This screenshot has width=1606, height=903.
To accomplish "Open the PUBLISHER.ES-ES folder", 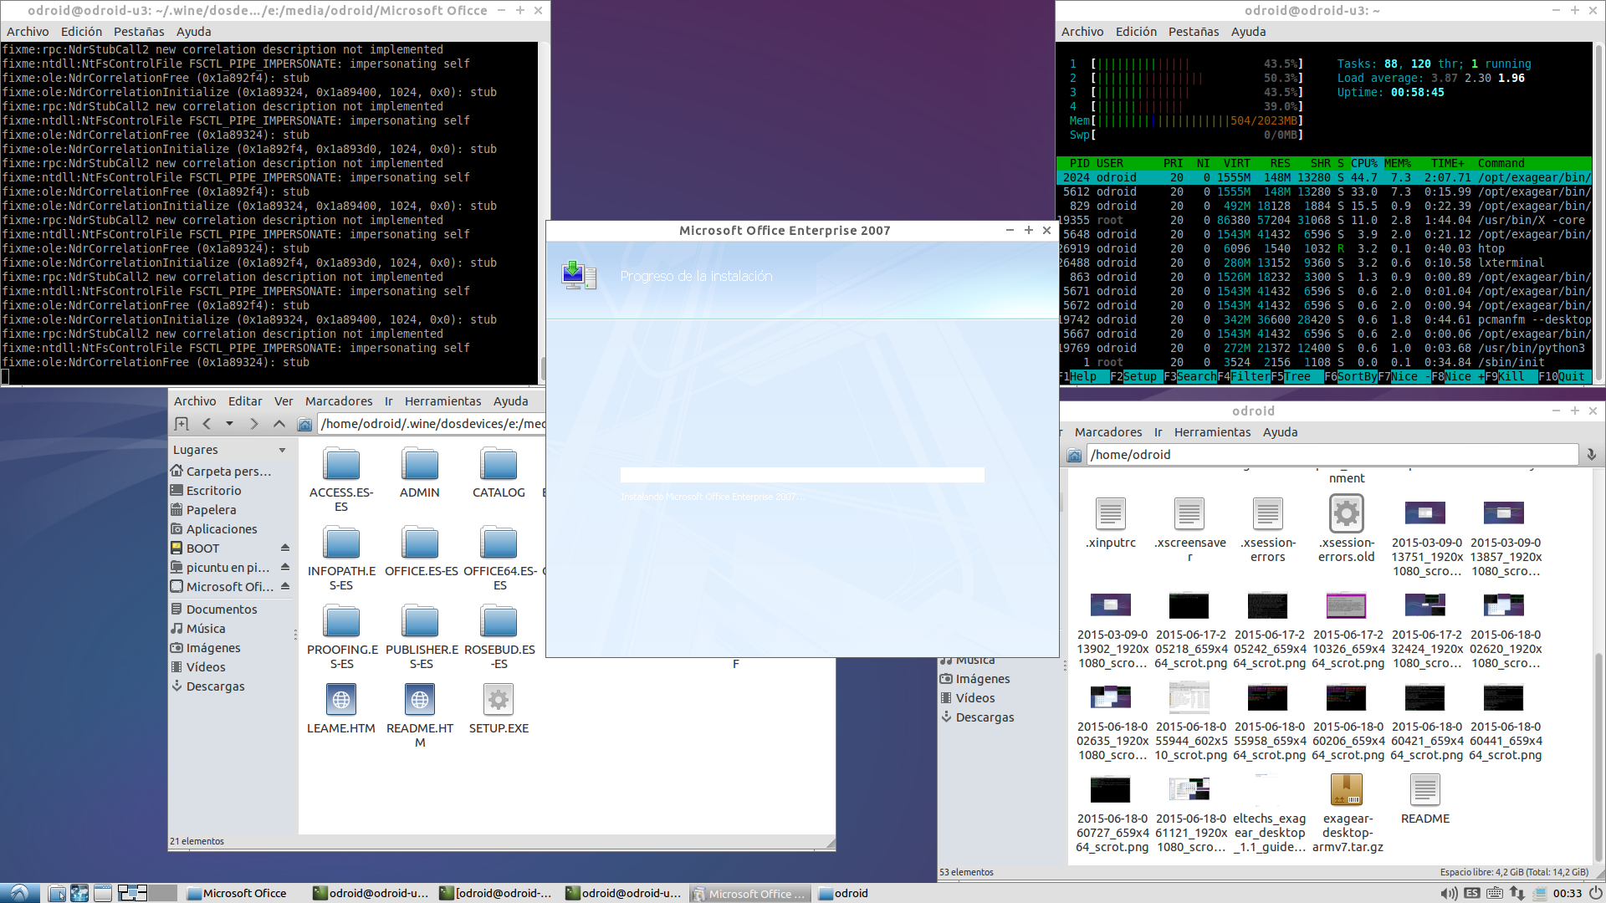I will click(422, 636).
